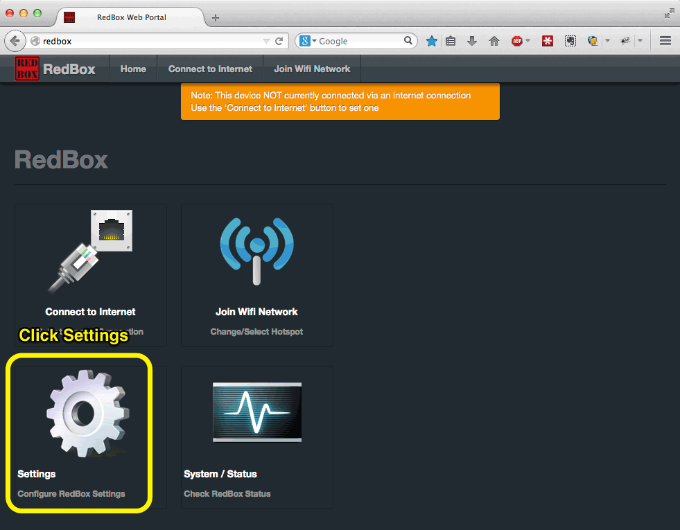Expand the dropdown arrow left of the hamburger menu

pos(640,41)
